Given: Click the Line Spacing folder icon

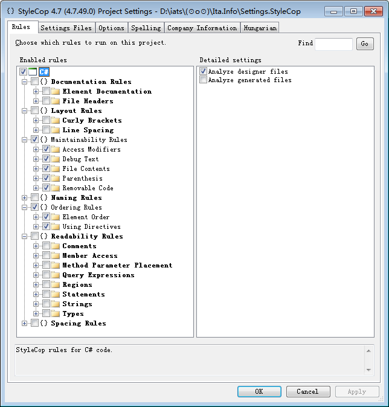Looking at the screenshot, I should coord(56,130).
